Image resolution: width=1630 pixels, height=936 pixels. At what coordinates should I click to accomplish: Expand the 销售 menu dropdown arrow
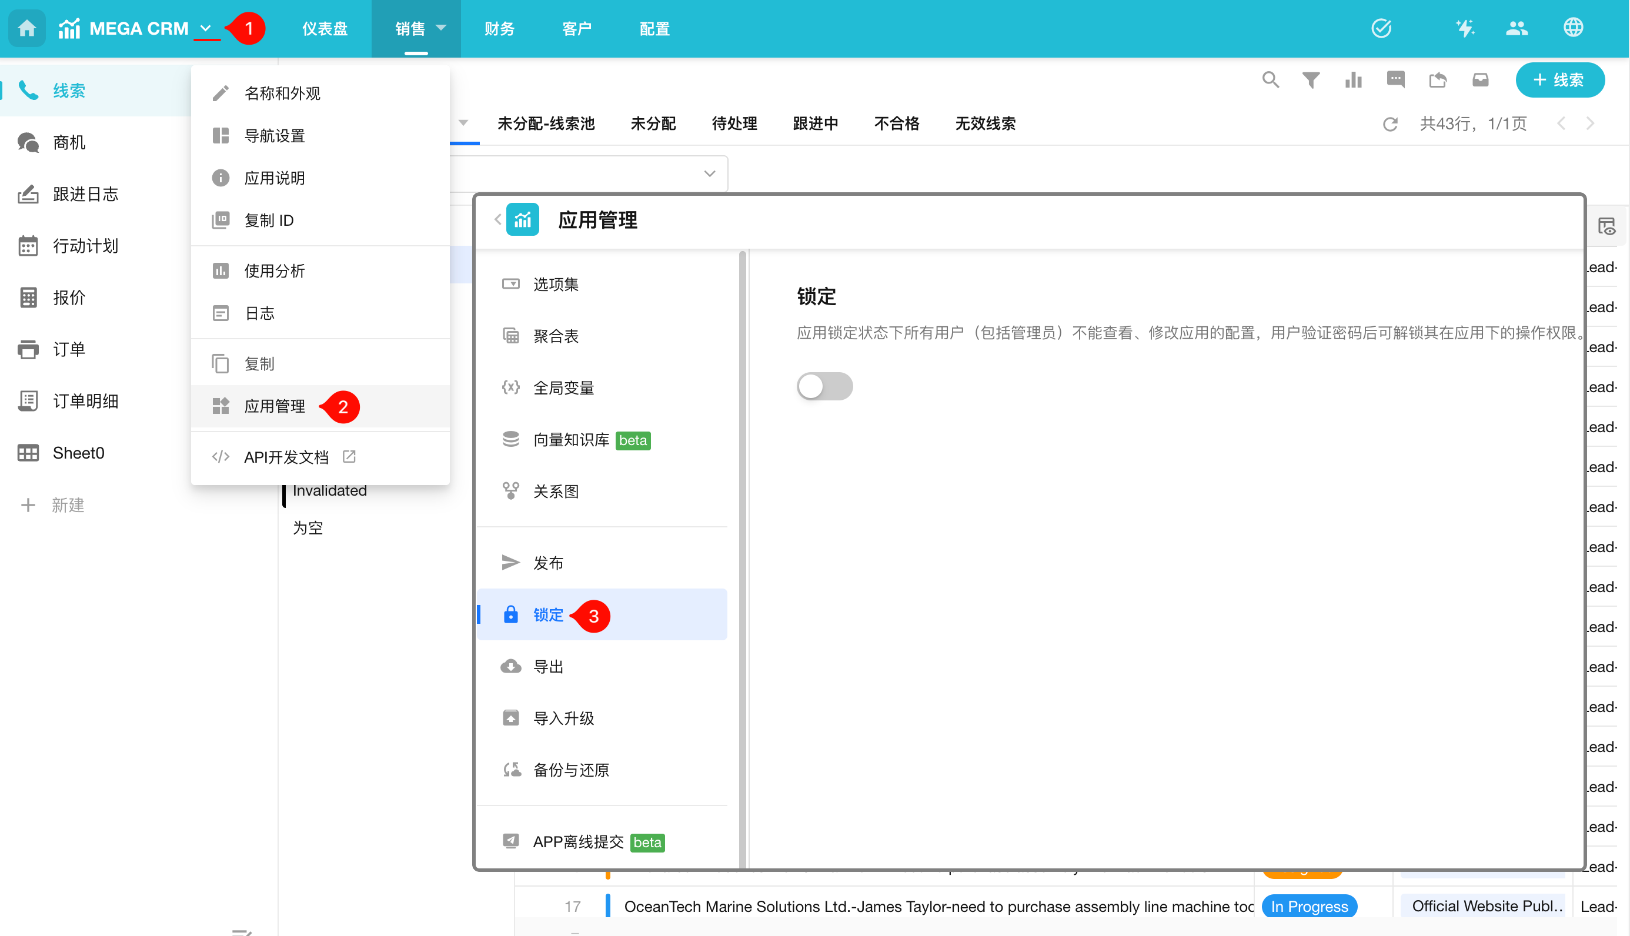(441, 28)
